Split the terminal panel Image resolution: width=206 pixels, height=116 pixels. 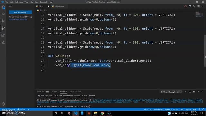coord(190,92)
